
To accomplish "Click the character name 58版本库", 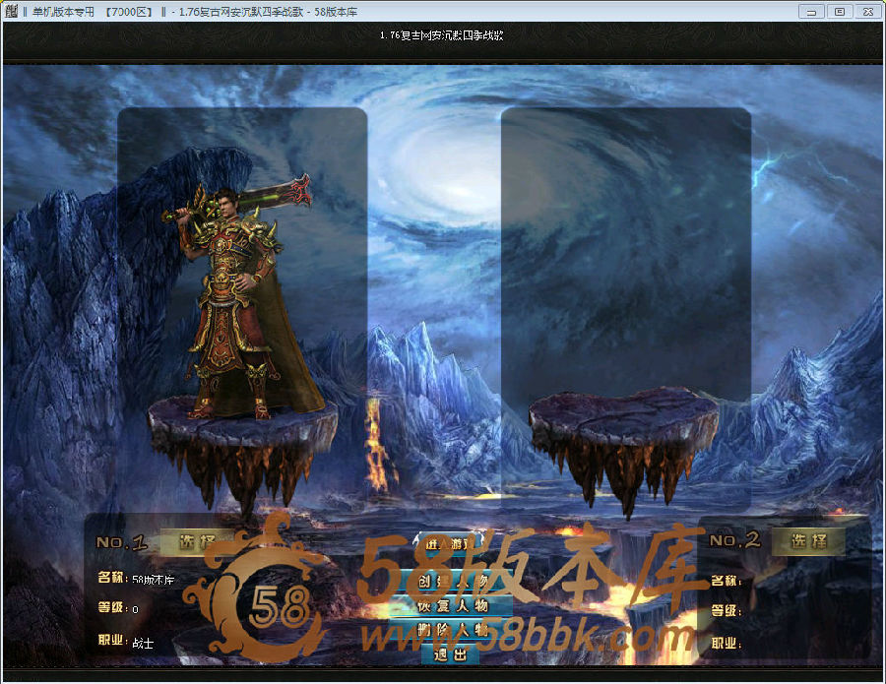I will coord(153,580).
